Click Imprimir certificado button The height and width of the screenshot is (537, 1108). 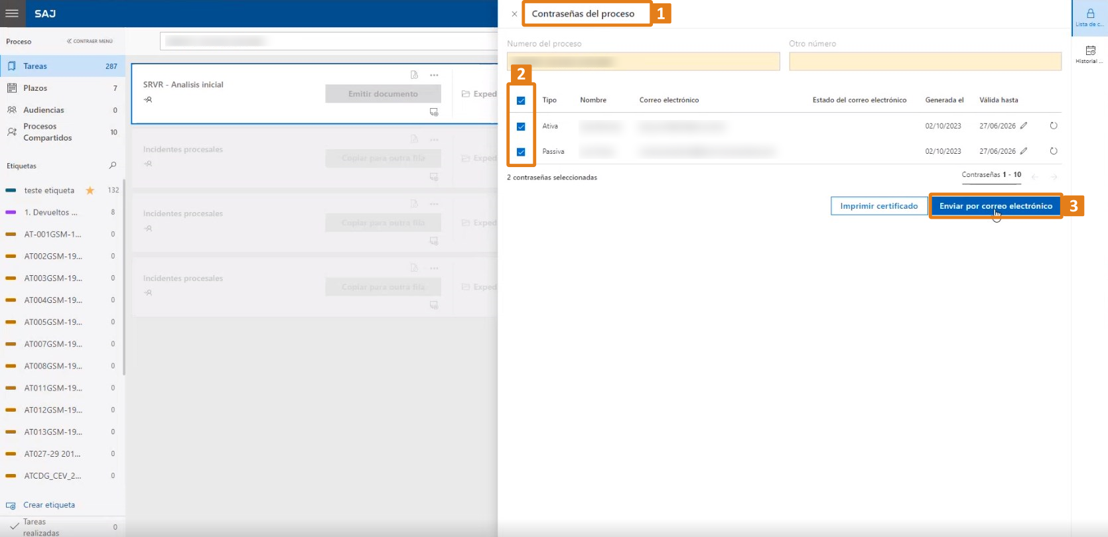click(879, 206)
